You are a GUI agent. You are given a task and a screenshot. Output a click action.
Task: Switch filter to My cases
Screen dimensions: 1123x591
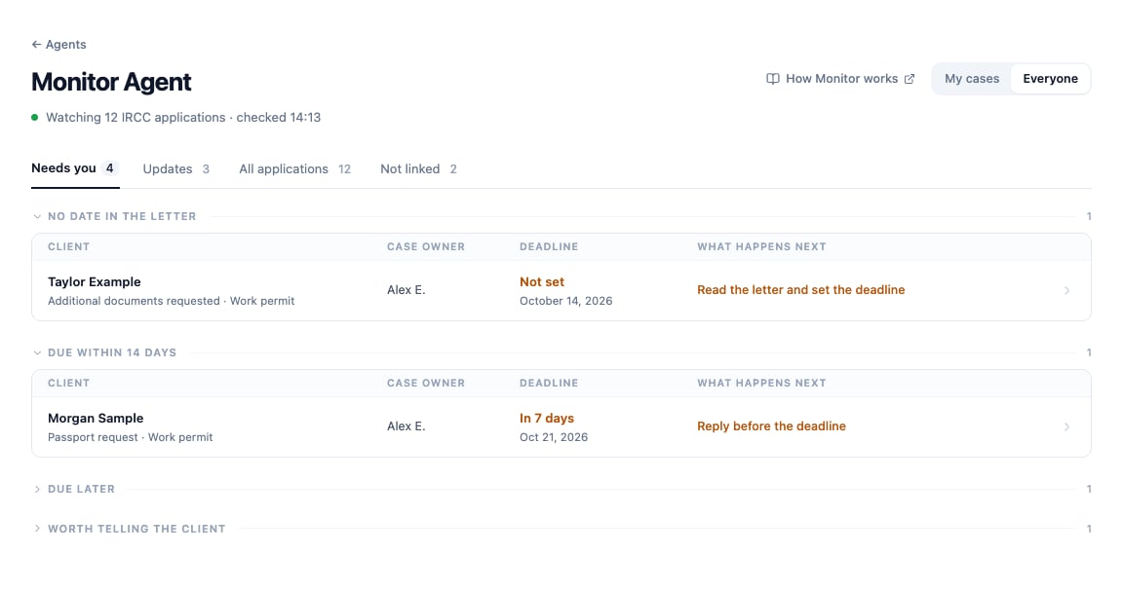pos(971,79)
